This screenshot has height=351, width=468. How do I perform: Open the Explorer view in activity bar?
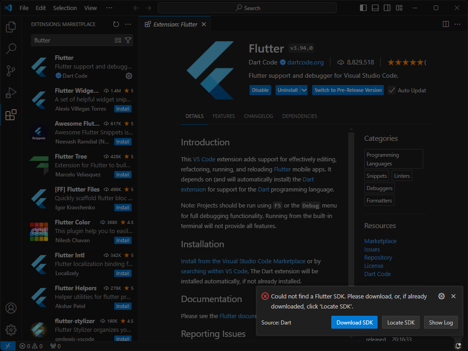(x=11, y=27)
